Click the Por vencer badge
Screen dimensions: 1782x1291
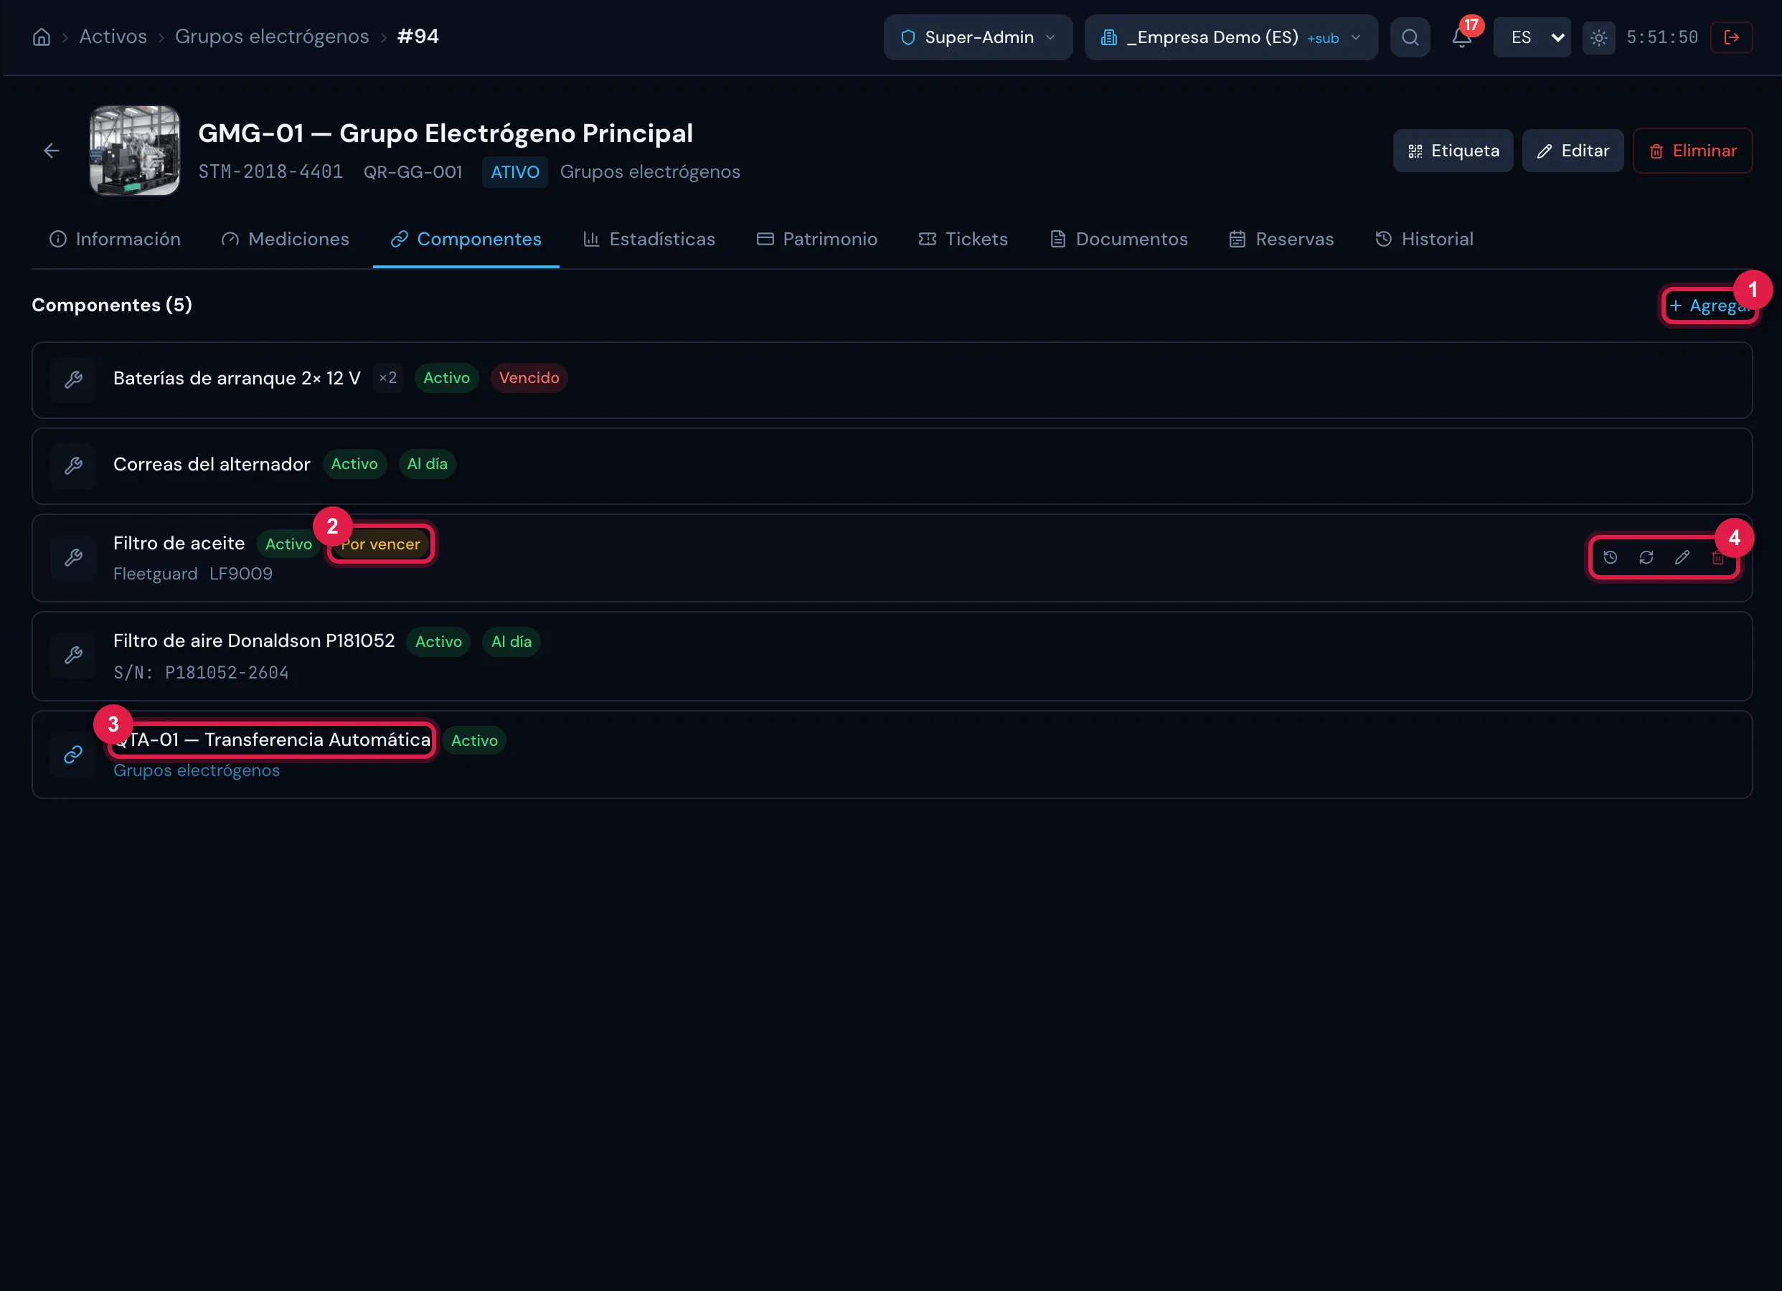pos(380,544)
